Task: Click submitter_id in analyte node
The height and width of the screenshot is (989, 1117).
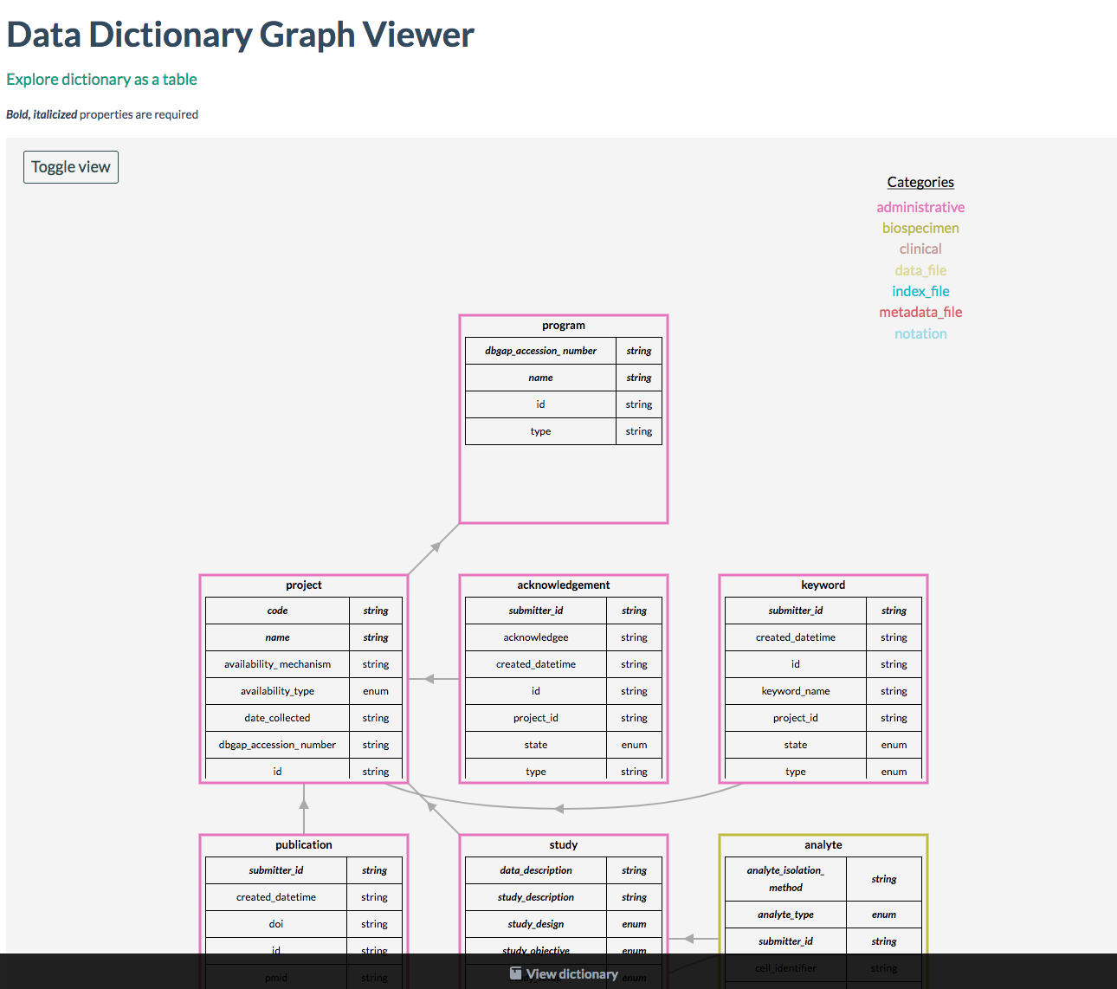Action: pos(785,941)
